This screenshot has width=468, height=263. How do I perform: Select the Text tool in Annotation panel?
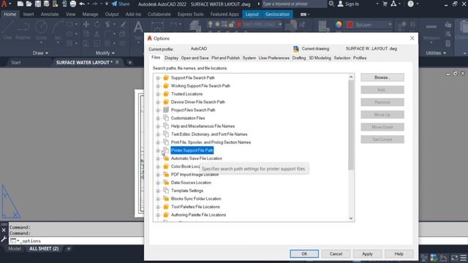tap(138, 31)
